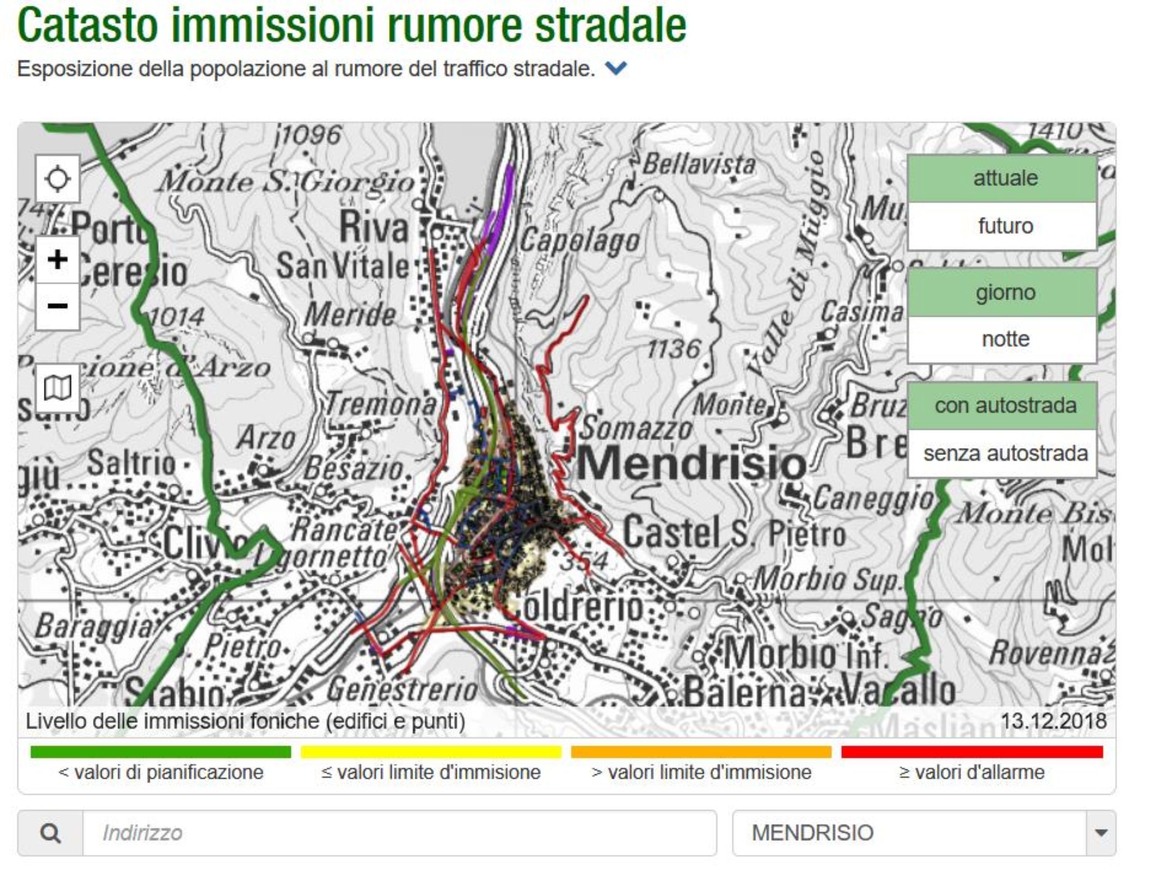Click the geolocation crosshair icon
The image size is (1156, 881).
pos(57,178)
